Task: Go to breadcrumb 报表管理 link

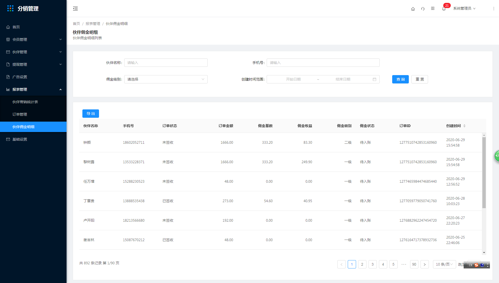Action: [93, 24]
